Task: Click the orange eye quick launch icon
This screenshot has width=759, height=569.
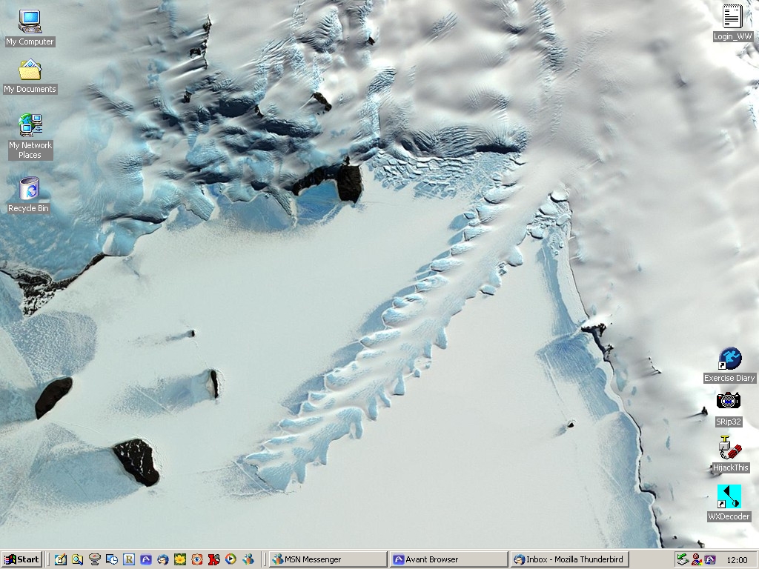Action: (x=197, y=559)
